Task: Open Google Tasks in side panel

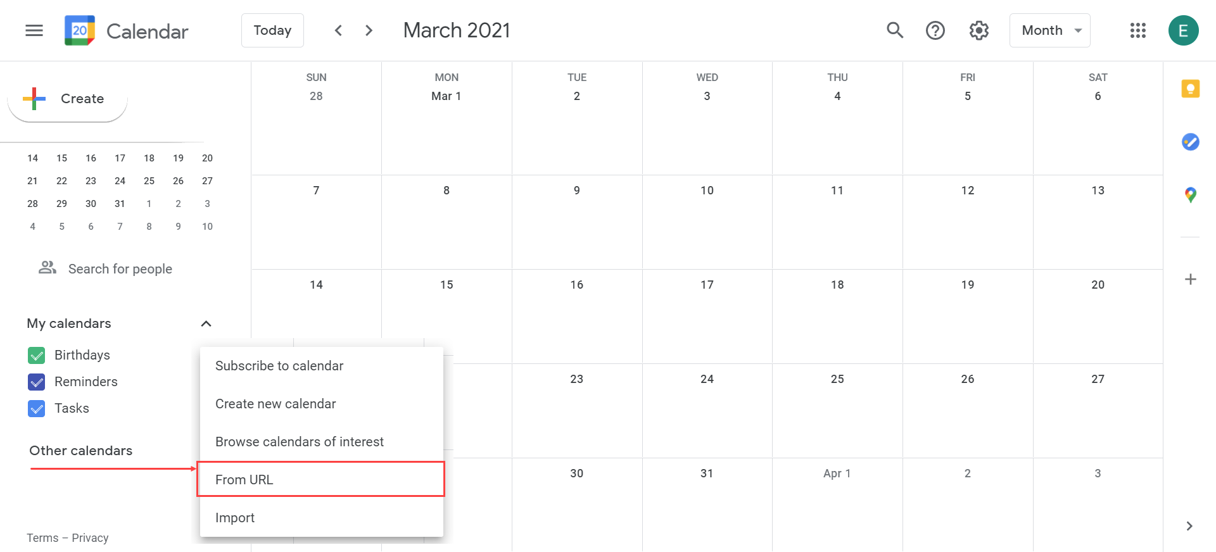Action: pos(1190,142)
